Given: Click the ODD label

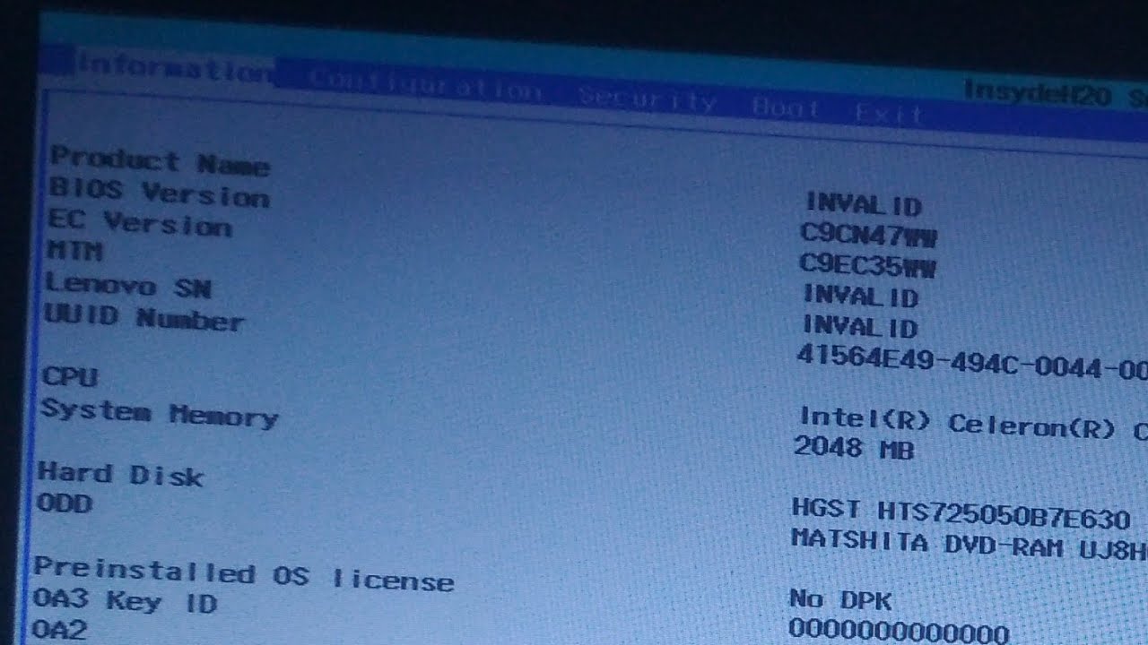Looking at the screenshot, I should pyautogui.click(x=65, y=503).
